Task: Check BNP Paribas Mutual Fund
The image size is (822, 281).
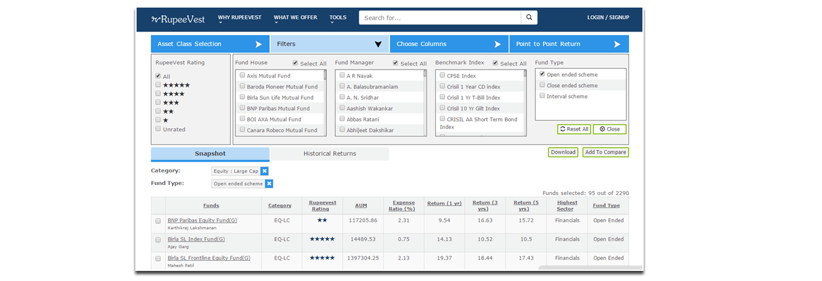Action: pos(242,108)
